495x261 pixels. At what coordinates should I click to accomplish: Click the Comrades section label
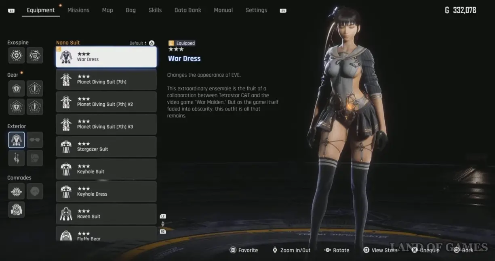[x=19, y=177]
